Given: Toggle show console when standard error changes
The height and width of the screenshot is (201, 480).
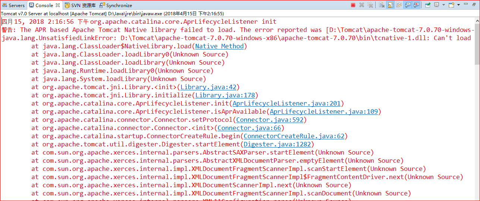Looking at the screenshot, I should point(416,5).
